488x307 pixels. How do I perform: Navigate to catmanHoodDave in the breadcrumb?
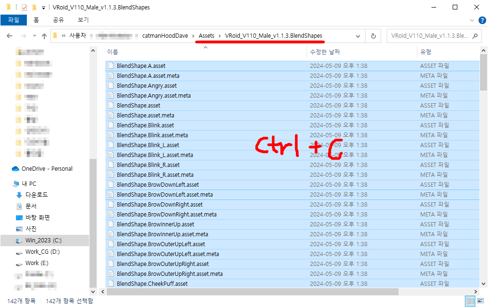point(165,36)
